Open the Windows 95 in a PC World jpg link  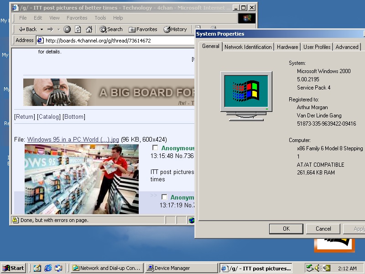pyautogui.click(x=73, y=139)
